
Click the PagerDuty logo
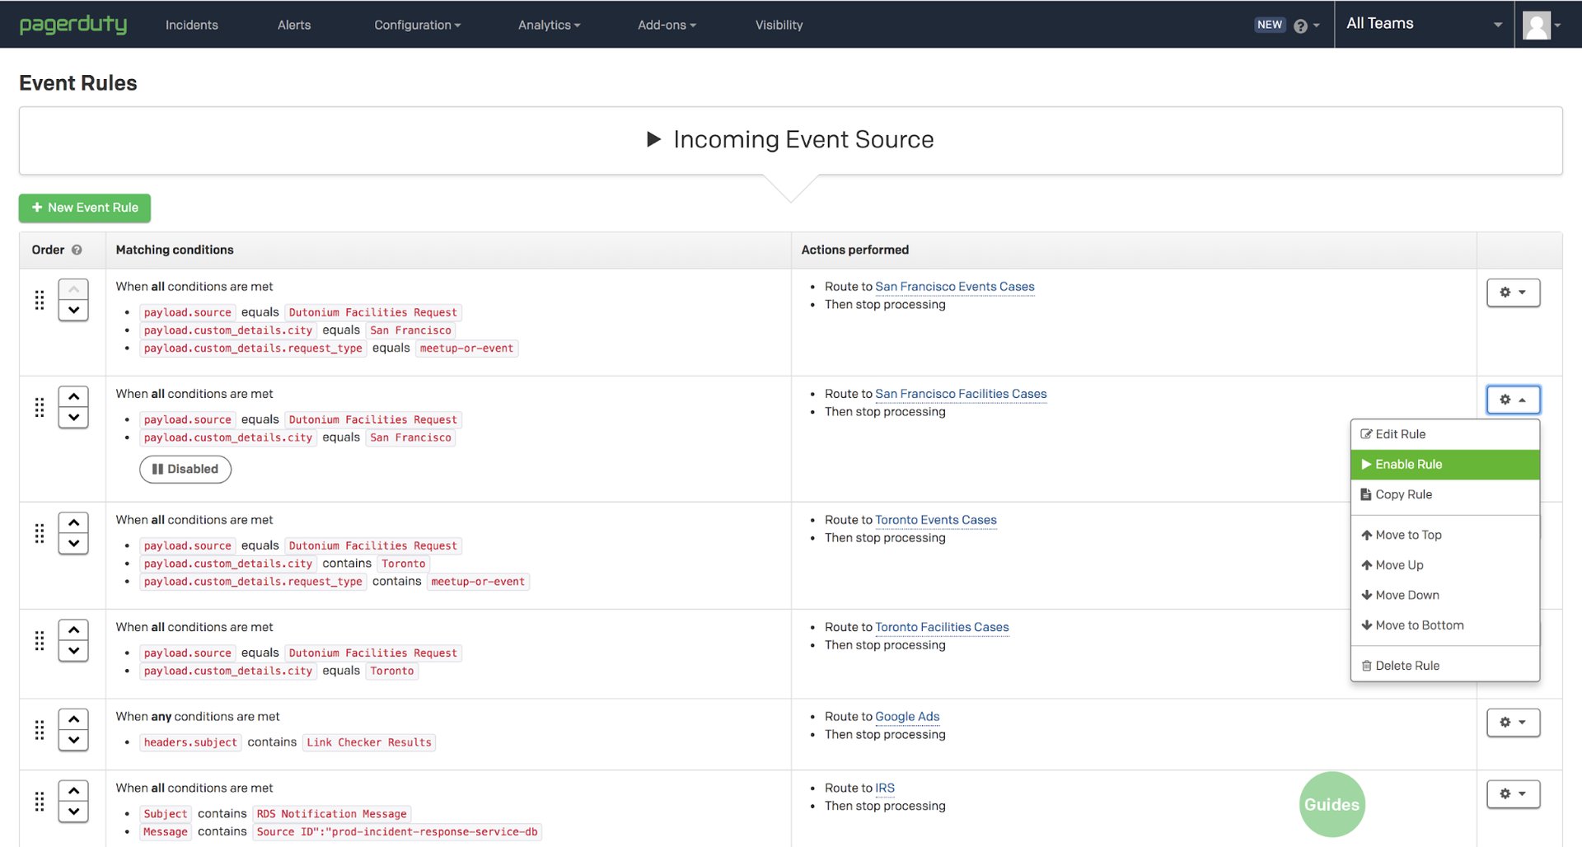click(73, 25)
